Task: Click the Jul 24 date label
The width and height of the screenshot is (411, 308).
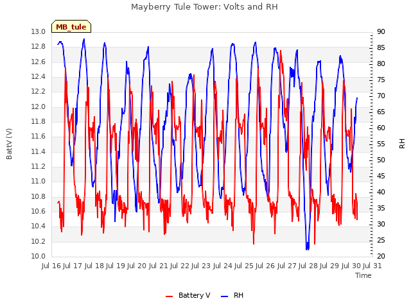Action: [x=222, y=266]
